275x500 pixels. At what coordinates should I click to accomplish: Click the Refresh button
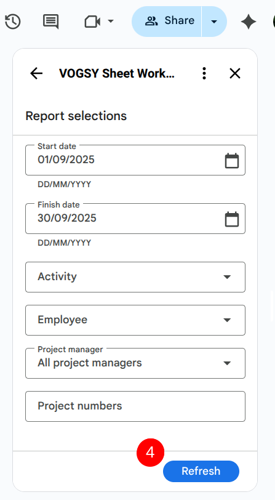point(201,471)
